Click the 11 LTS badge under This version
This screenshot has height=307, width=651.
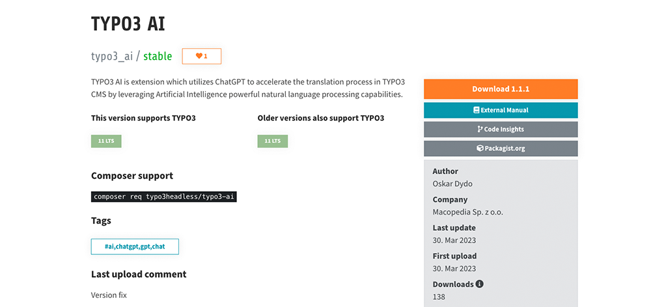pyautogui.click(x=106, y=141)
